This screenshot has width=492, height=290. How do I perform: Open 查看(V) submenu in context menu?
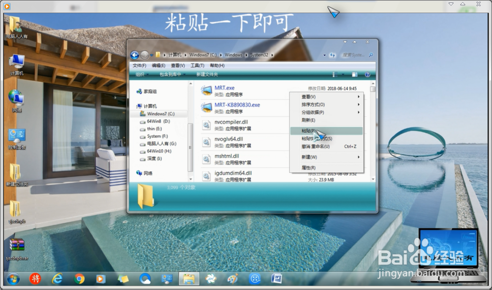pos(326,97)
